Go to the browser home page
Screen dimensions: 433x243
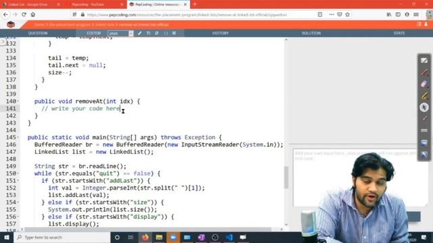tap(33, 15)
